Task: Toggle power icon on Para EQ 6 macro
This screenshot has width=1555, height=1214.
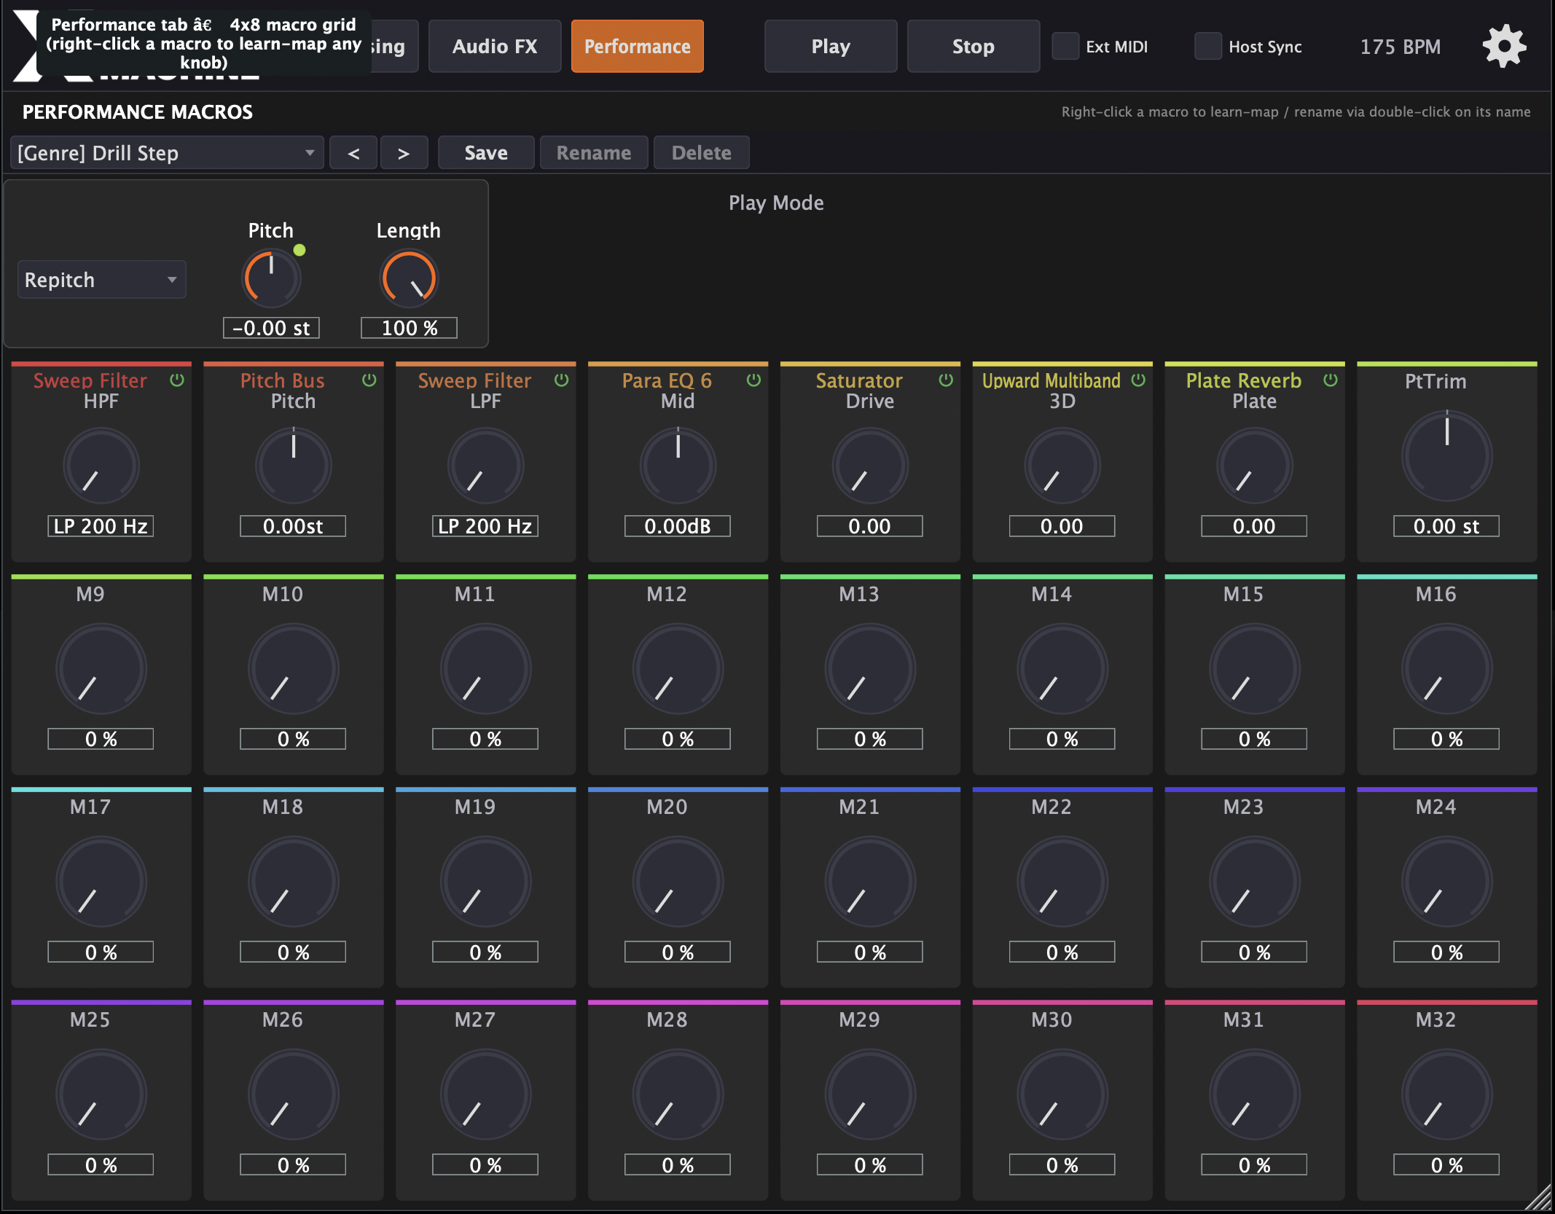Action: (x=753, y=380)
